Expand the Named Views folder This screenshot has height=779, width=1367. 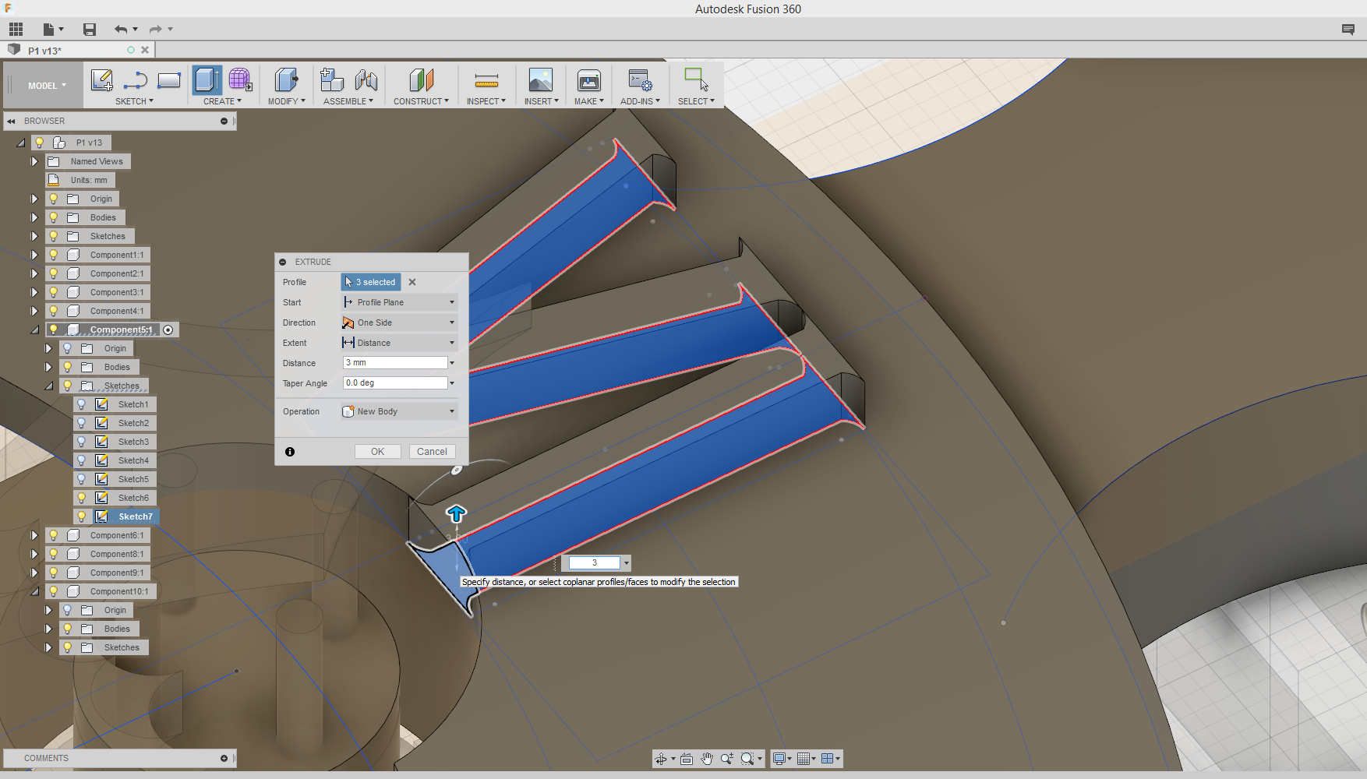(x=34, y=161)
